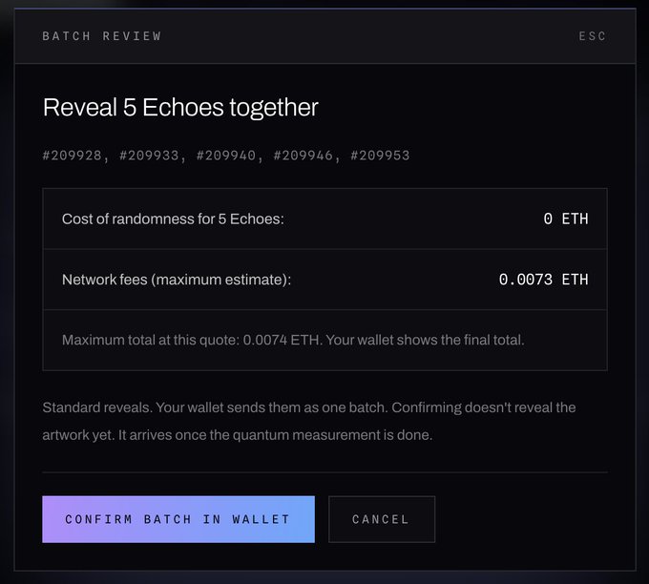Screen dimensions: 649x584
Task: Select Echo ID #209953
Action: tap(381, 156)
